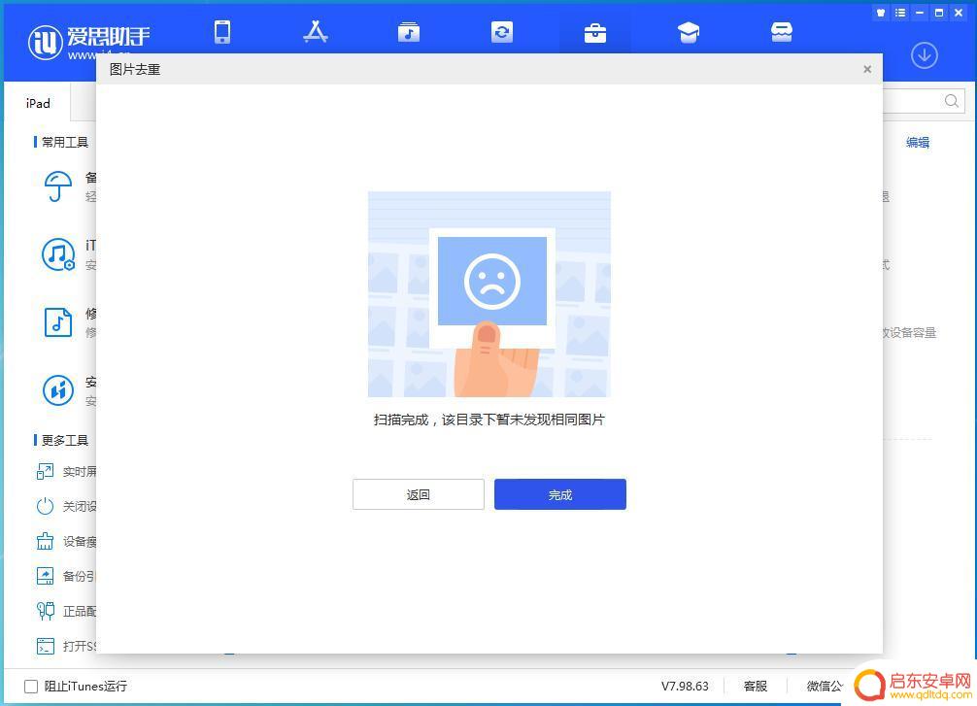Switch to the iPad tab
Viewport: 977px width, 706px height.
click(38, 104)
